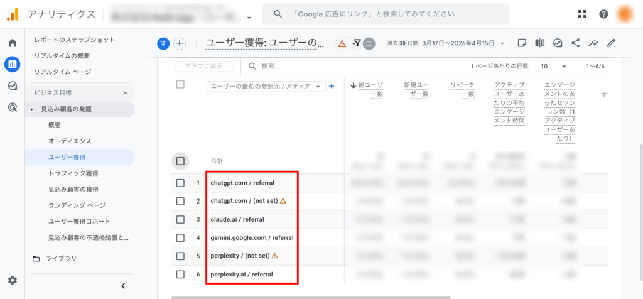Open ランディング ページ report in sidebar
This screenshot has width=643, height=299.
tap(77, 205)
